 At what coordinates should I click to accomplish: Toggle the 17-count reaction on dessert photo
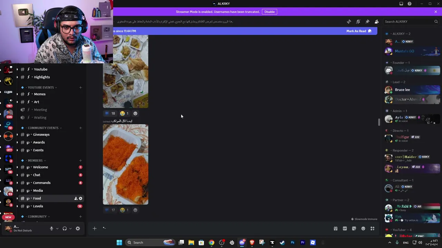(x=110, y=210)
